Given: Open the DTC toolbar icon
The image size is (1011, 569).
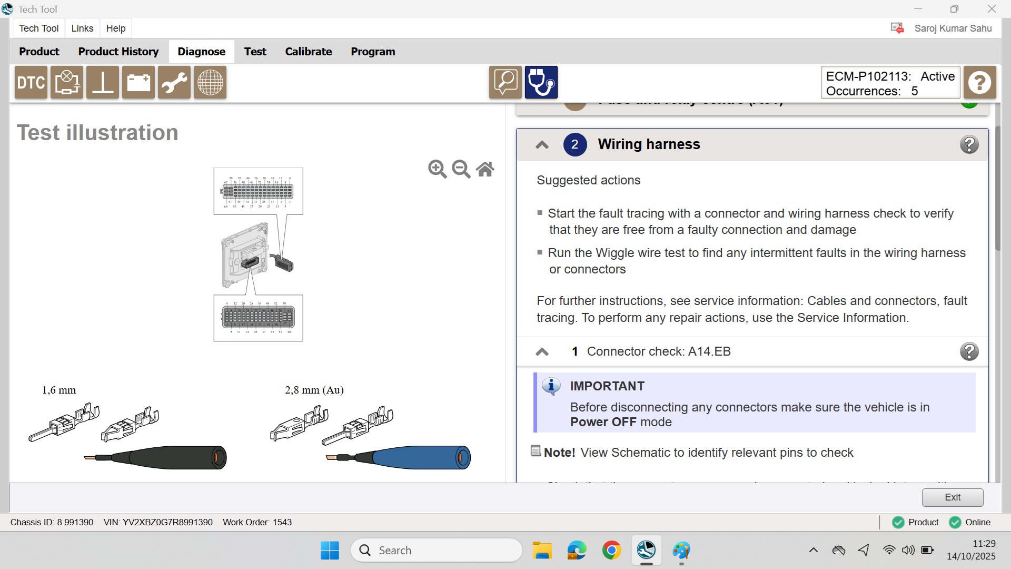Looking at the screenshot, I should click(31, 82).
